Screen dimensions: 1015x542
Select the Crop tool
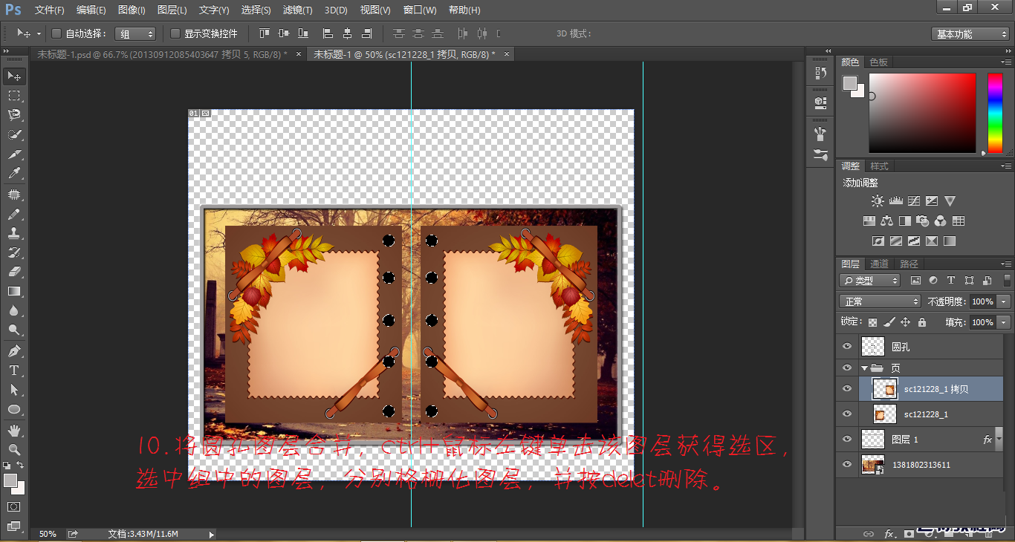pos(14,154)
